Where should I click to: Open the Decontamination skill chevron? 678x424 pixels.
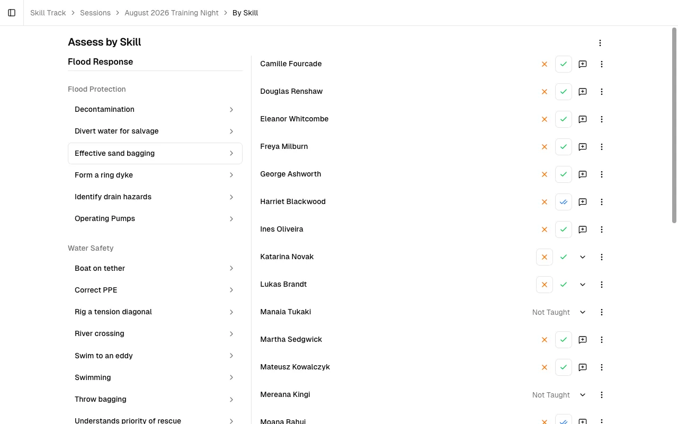coord(231,110)
